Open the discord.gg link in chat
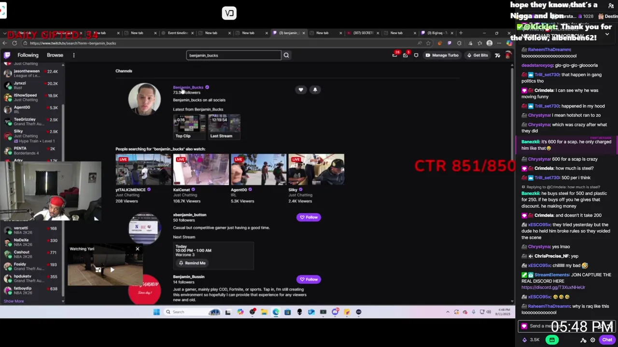 click(553, 288)
